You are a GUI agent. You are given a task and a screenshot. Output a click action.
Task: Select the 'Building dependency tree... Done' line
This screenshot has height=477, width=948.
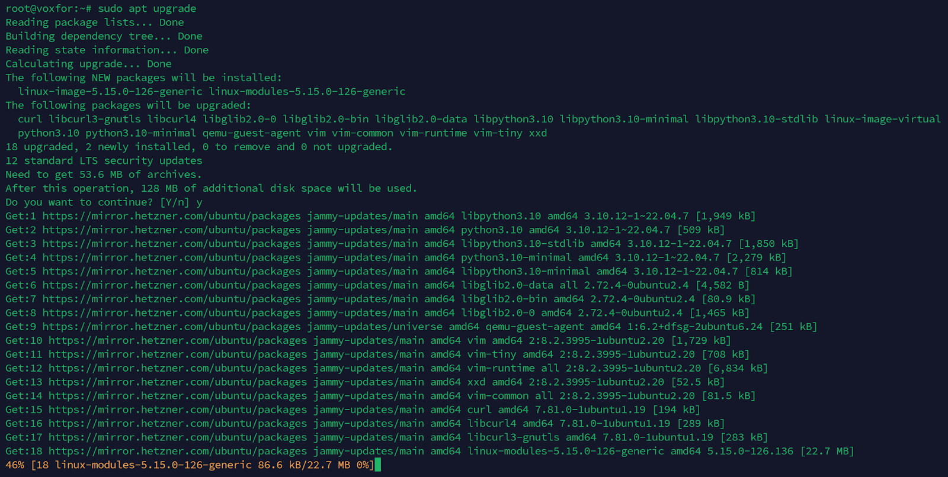[x=104, y=36]
